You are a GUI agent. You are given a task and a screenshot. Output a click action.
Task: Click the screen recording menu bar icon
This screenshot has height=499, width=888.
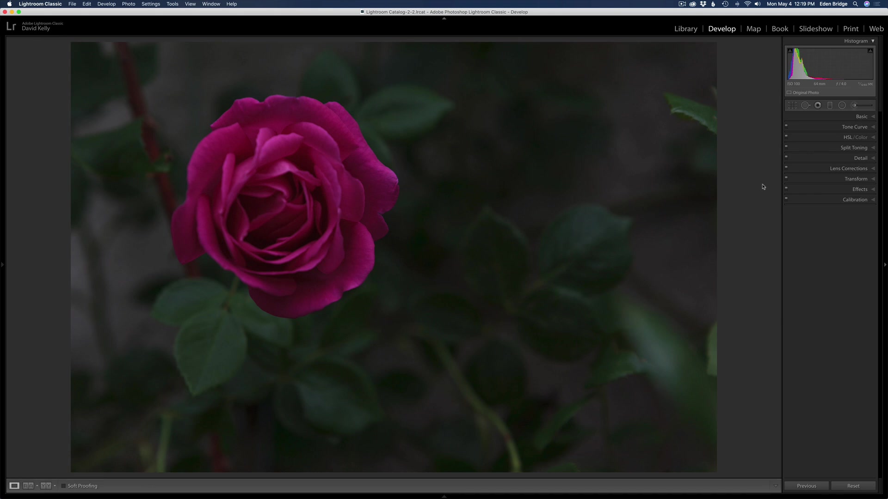pyautogui.click(x=682, y=4)
